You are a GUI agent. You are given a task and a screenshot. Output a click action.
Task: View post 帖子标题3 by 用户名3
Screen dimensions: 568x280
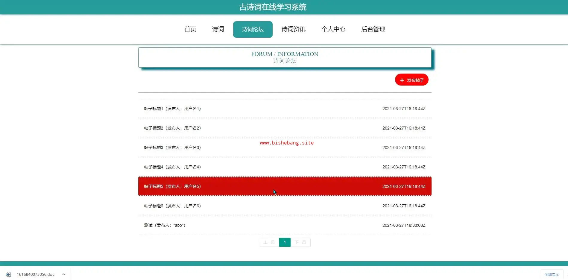172,147
